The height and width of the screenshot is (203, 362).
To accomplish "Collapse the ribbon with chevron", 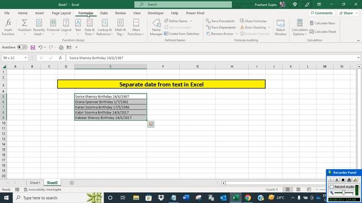I will [x=358, y=41].
